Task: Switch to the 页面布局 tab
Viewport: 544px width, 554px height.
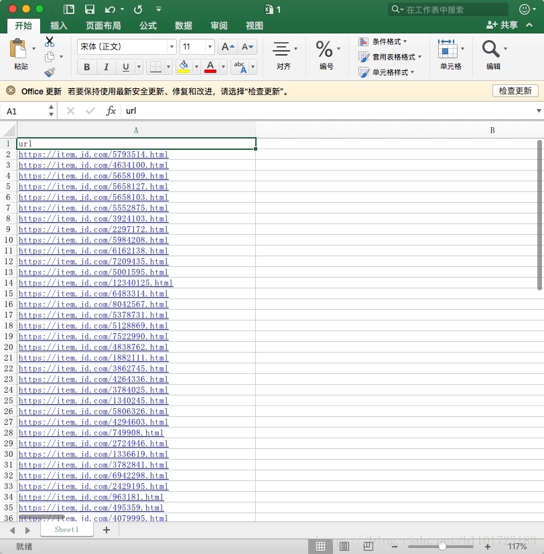Action: [103, 25]
